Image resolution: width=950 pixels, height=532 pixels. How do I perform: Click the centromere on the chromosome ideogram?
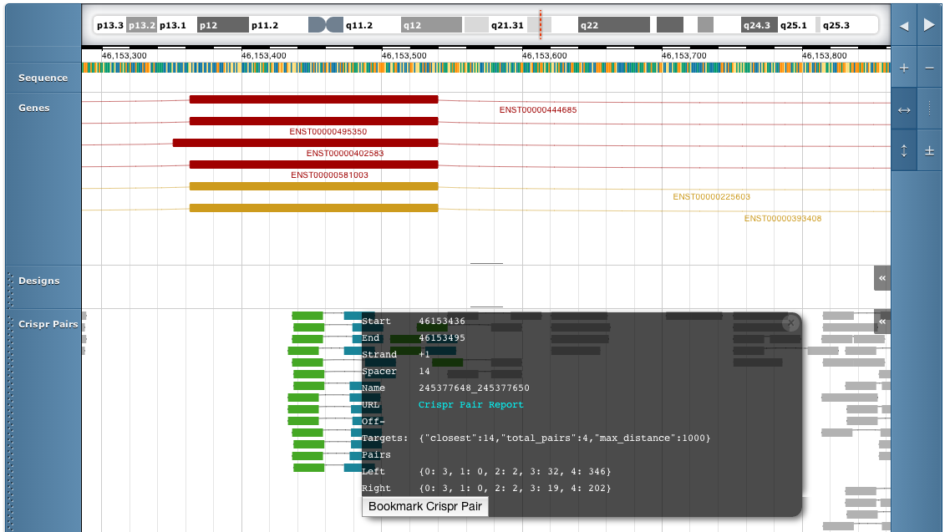326,25
